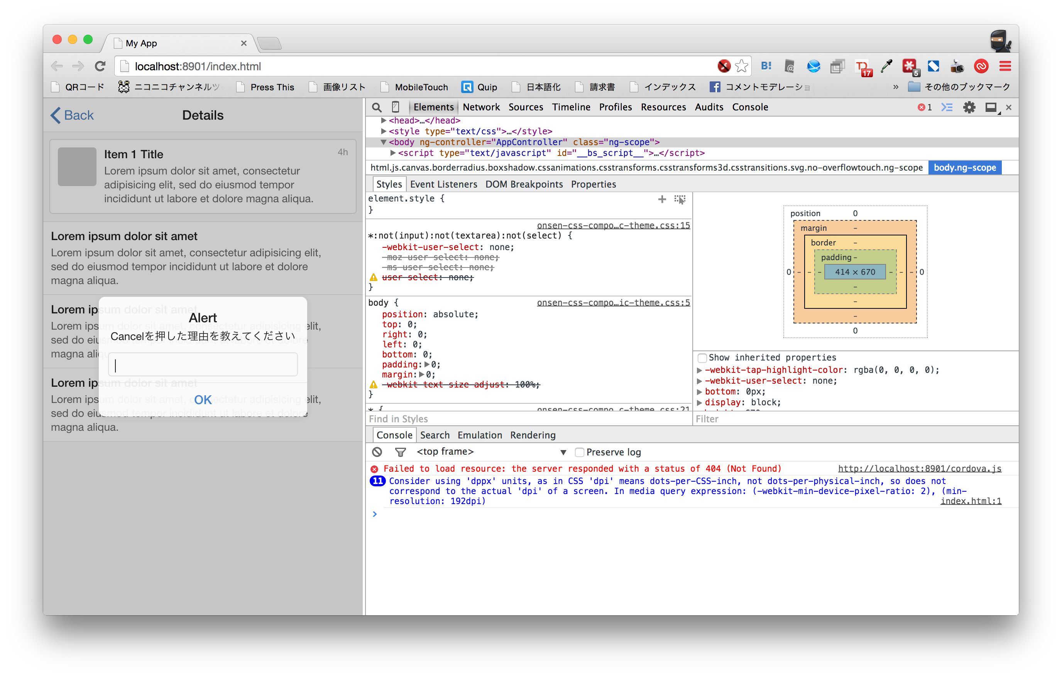Expand the head element node
Viewport: 1062px width, 677px height.
tap(383, 120)
